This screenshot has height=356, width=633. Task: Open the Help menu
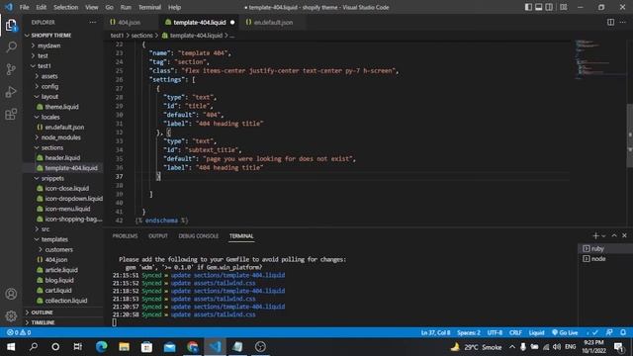pyautogui.click(x=174, y=7)
